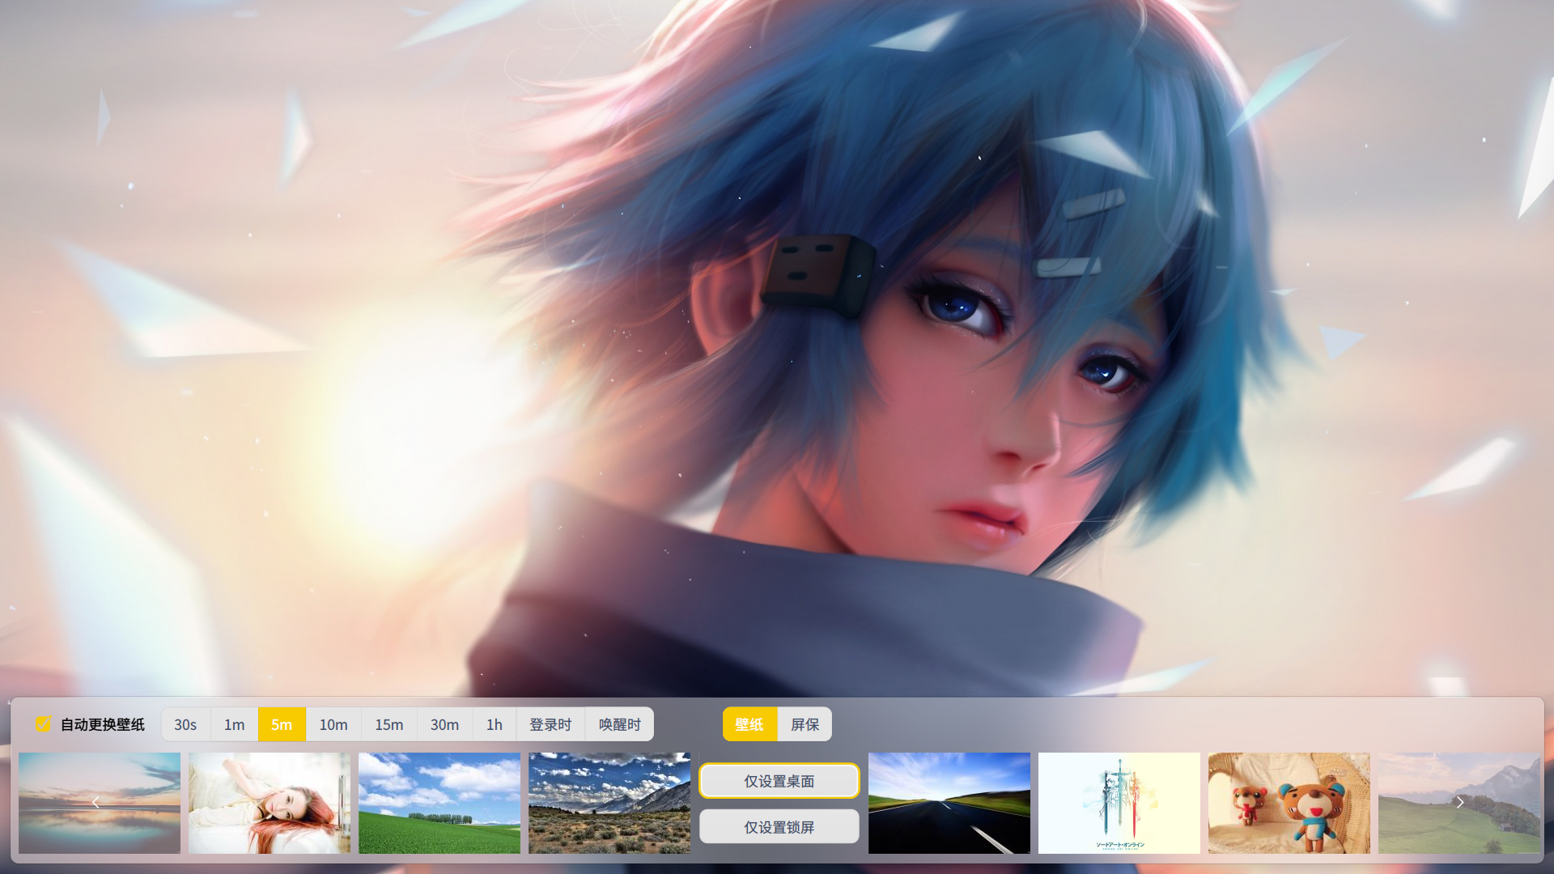Click the 仅设置锁屏 button
The height and width of the screenshot is (874, 1554).
(779, 827)
